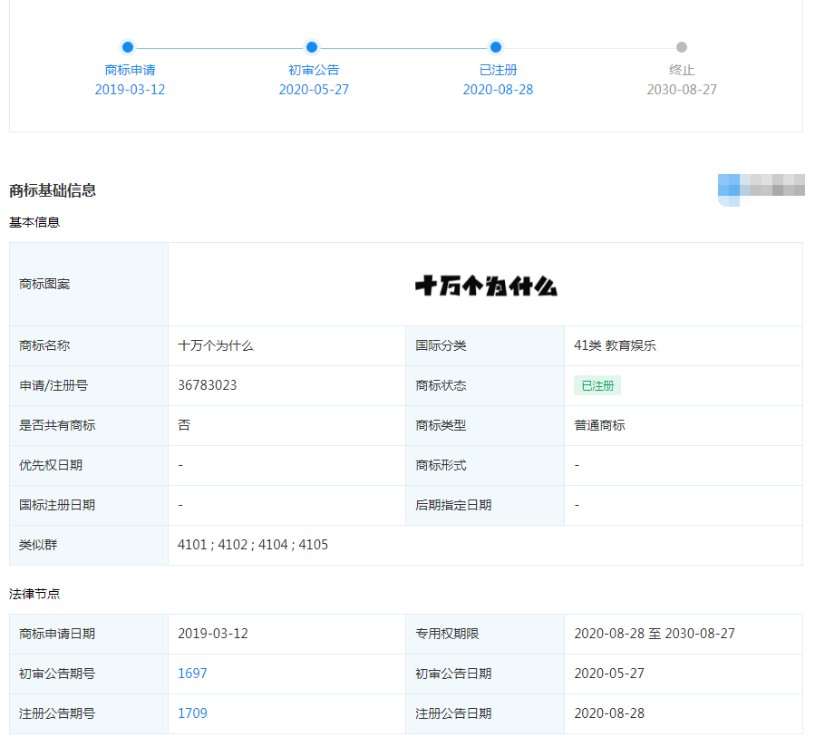
Task: Click the 商标申请 timeline dot
Action: (x=127, y=47)
